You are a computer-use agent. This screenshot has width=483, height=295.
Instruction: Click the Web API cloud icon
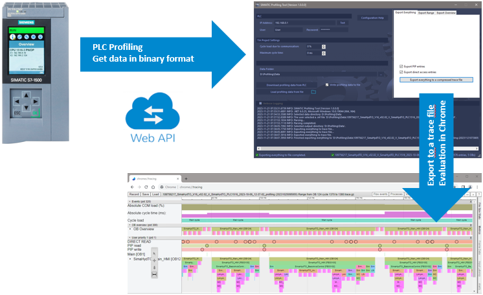[x=153, y=111]
